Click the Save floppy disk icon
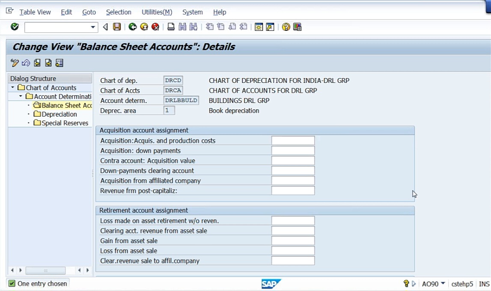This screenshot has height=291, width=491. [x=117, y=27]
